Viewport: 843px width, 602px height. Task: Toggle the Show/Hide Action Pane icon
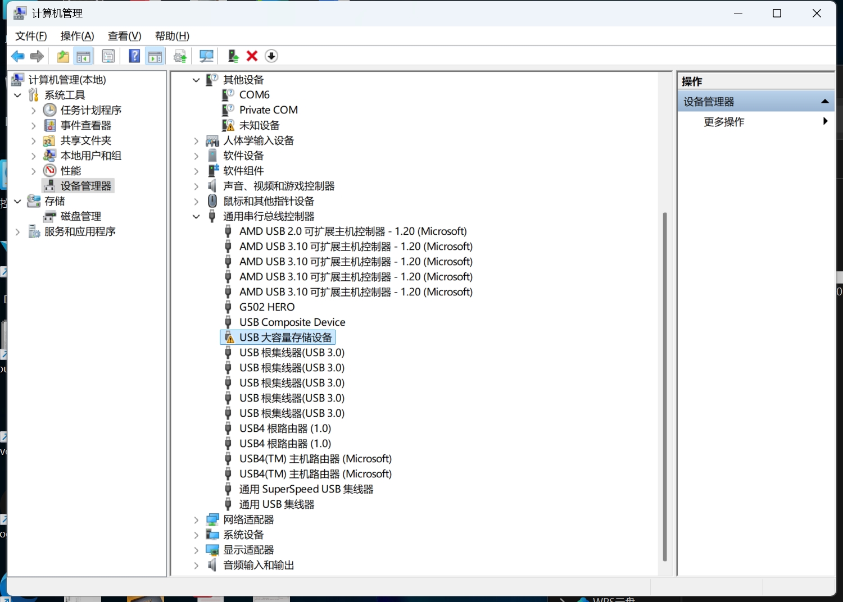click(155, 56)
